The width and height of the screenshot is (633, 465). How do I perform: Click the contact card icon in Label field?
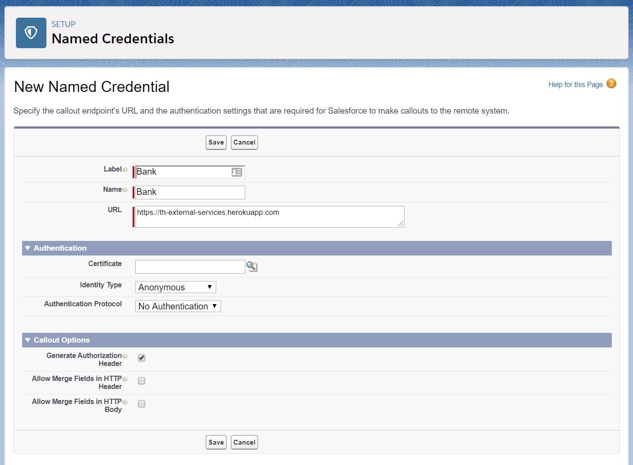pos(237,172)
